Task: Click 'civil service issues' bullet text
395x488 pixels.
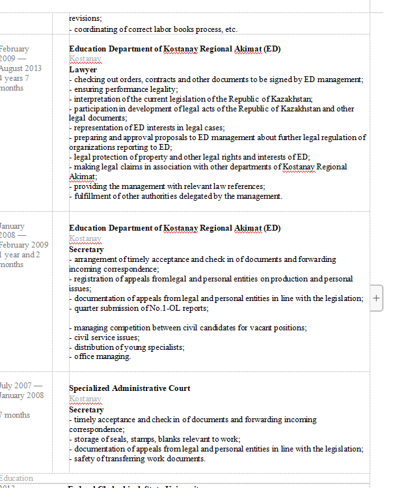Action: coord(106,337)
